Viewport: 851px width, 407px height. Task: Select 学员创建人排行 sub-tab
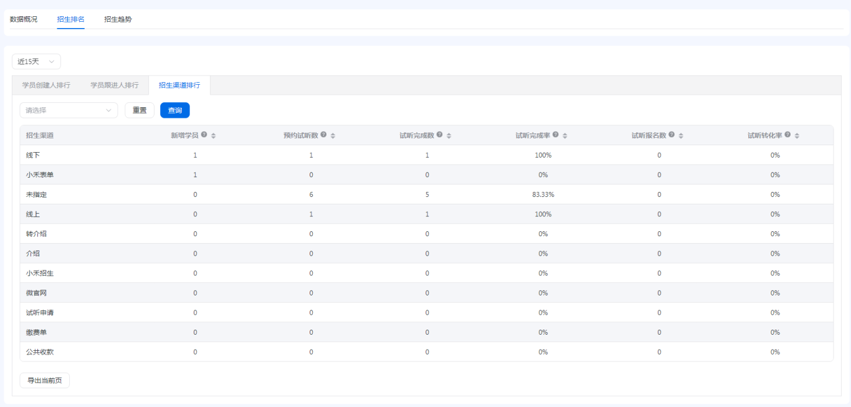pos(46,85)
